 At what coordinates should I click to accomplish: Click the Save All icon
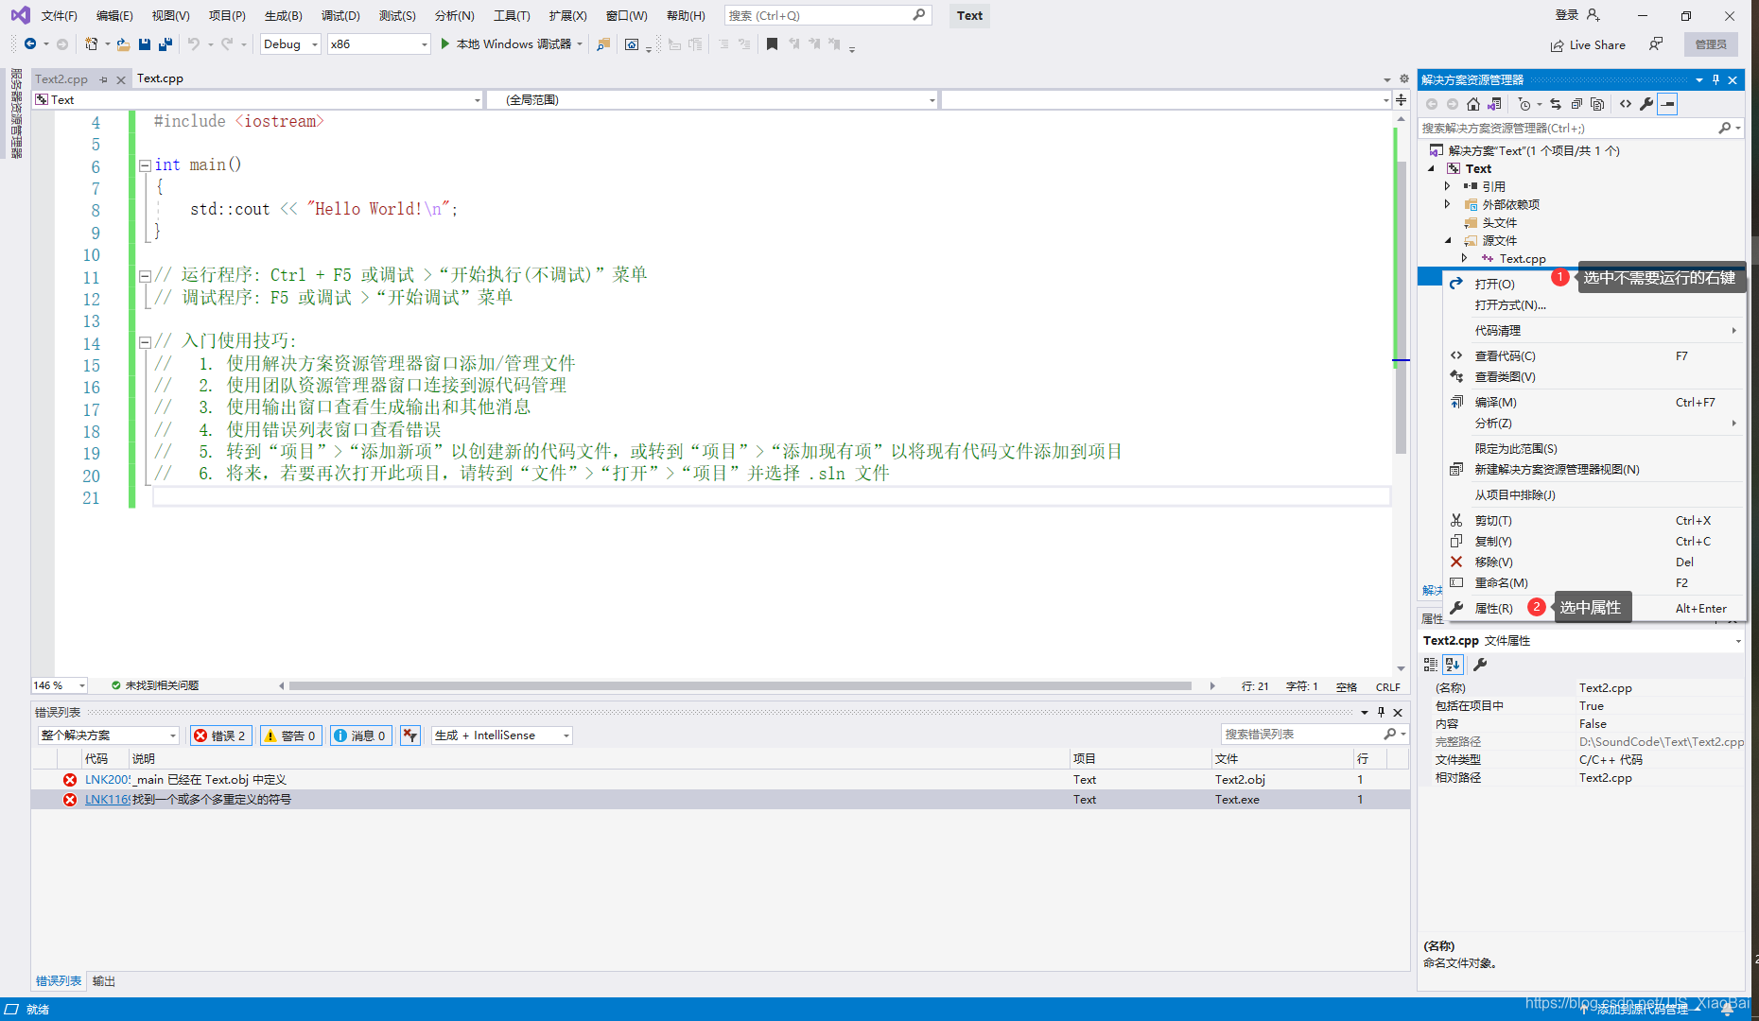pyautogui.click(x=165, y=44)
